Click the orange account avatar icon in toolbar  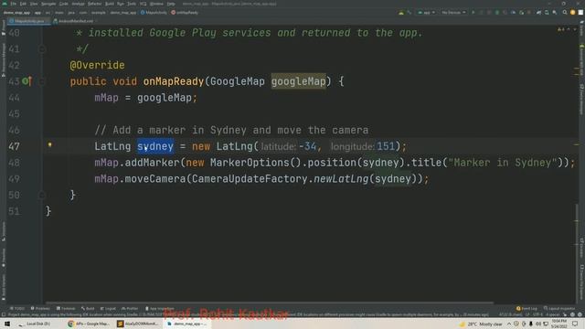pyautogui.click(x=573, y=13)
